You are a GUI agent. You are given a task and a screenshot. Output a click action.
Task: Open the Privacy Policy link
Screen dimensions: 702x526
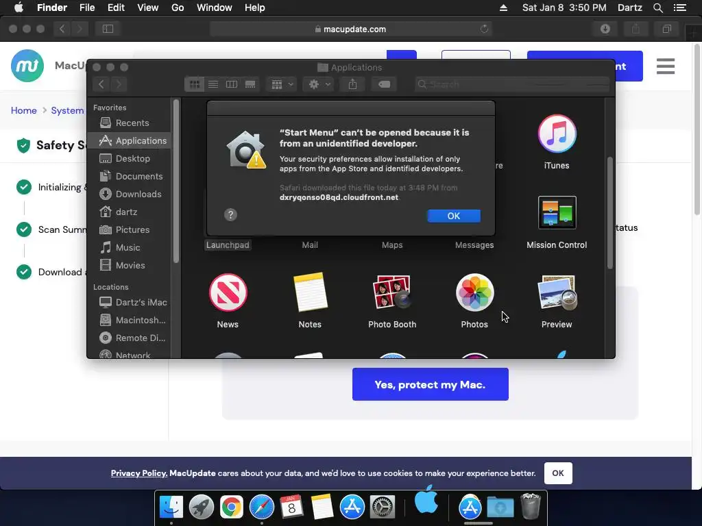click(x=139, y=473)
